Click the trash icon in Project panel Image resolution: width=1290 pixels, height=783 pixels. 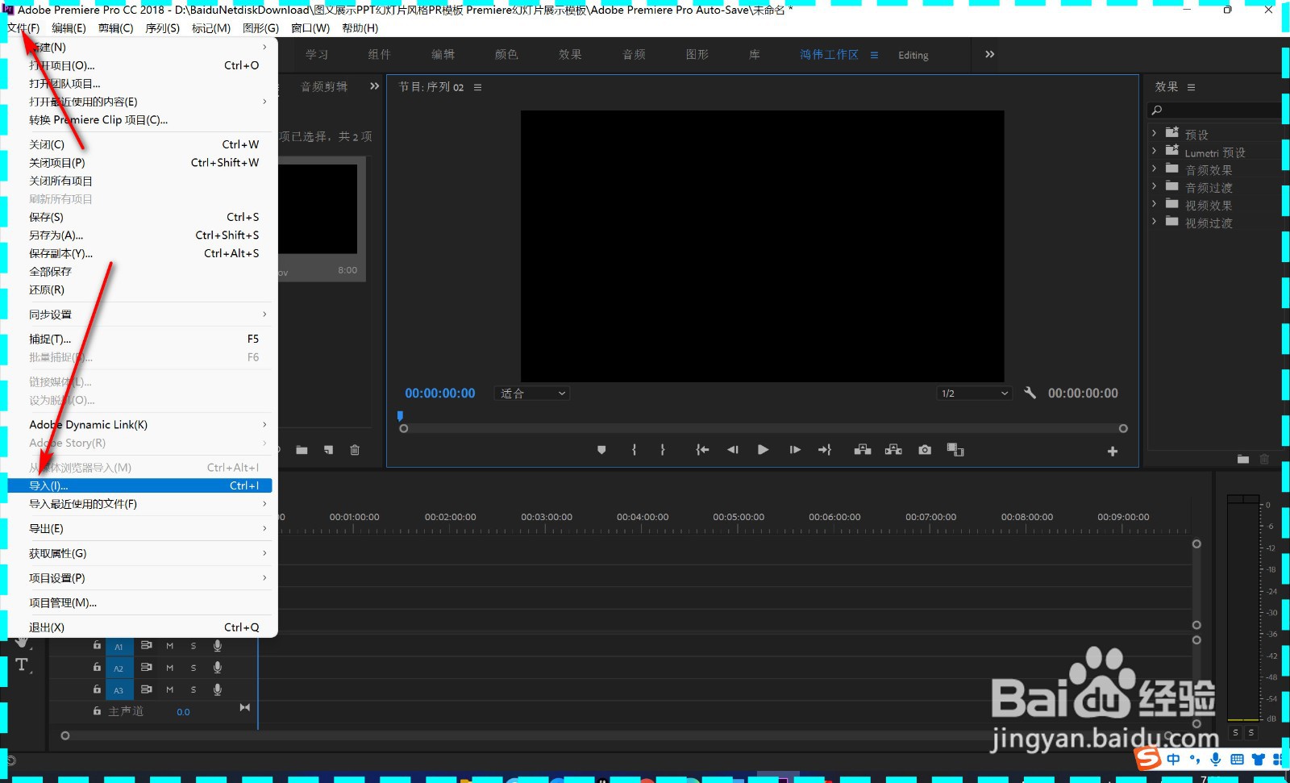[355, 450]
